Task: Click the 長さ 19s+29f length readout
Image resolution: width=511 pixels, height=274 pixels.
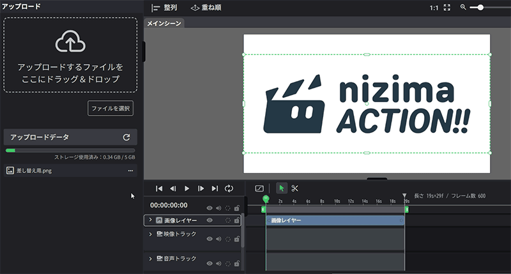Action: [429, 196]
